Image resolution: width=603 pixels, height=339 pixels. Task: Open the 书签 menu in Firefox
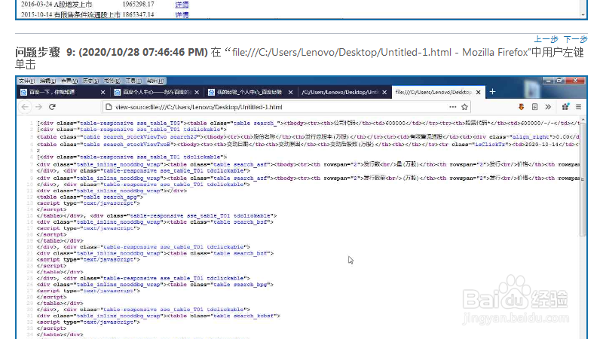112,81
